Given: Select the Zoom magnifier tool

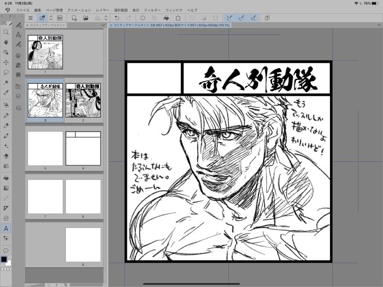Looking at the screenshot, I should pyautogui.click(x=6, y=32).
